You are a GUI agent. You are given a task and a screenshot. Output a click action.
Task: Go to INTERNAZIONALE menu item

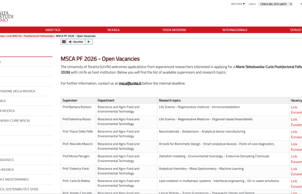tap(235, 30)
